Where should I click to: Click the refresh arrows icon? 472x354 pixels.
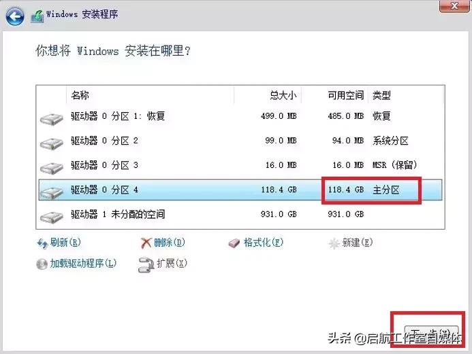click(x=42, y=243)
